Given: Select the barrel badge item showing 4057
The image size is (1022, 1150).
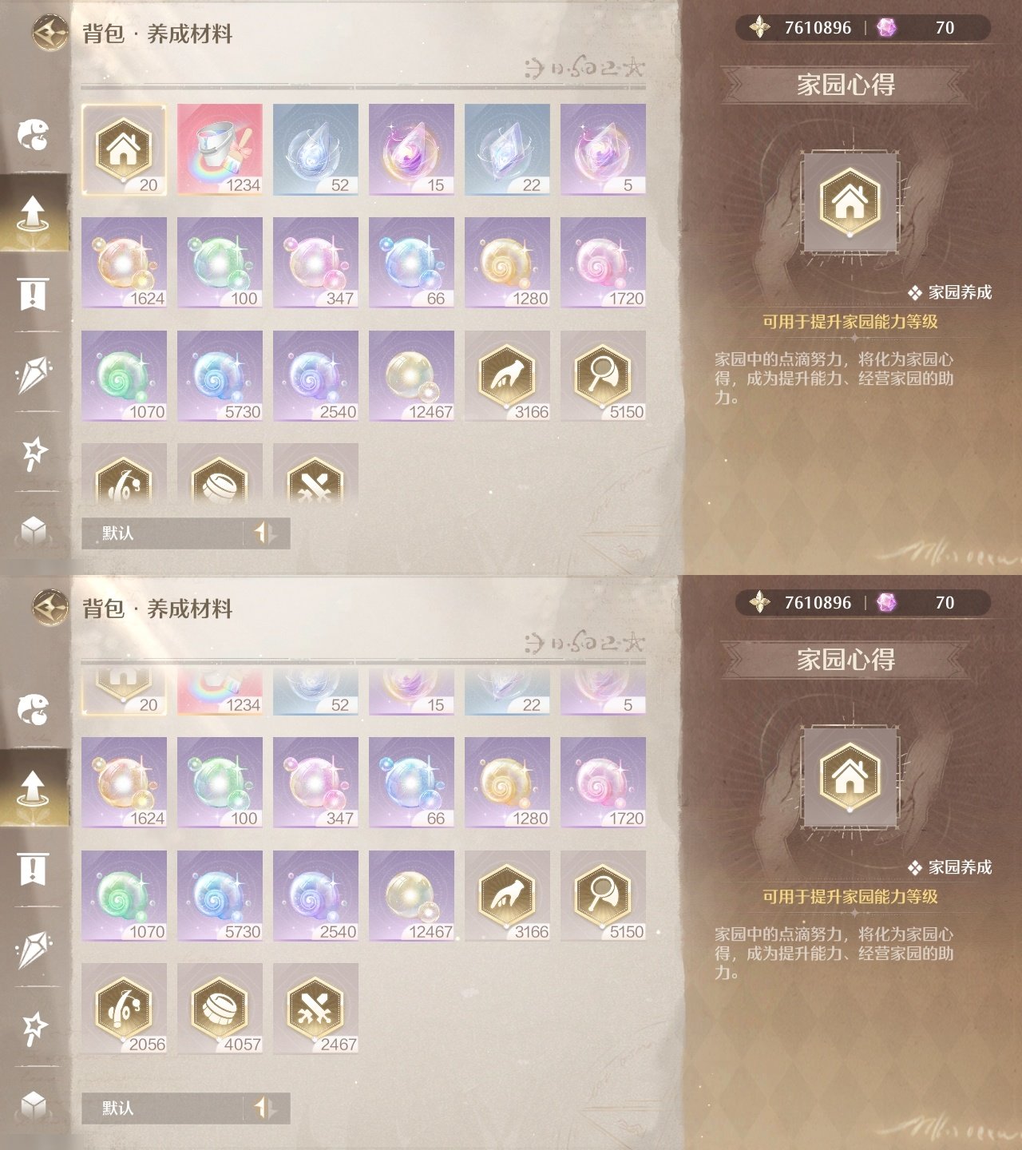Looking at the screenshot, I should (220, 1008).
